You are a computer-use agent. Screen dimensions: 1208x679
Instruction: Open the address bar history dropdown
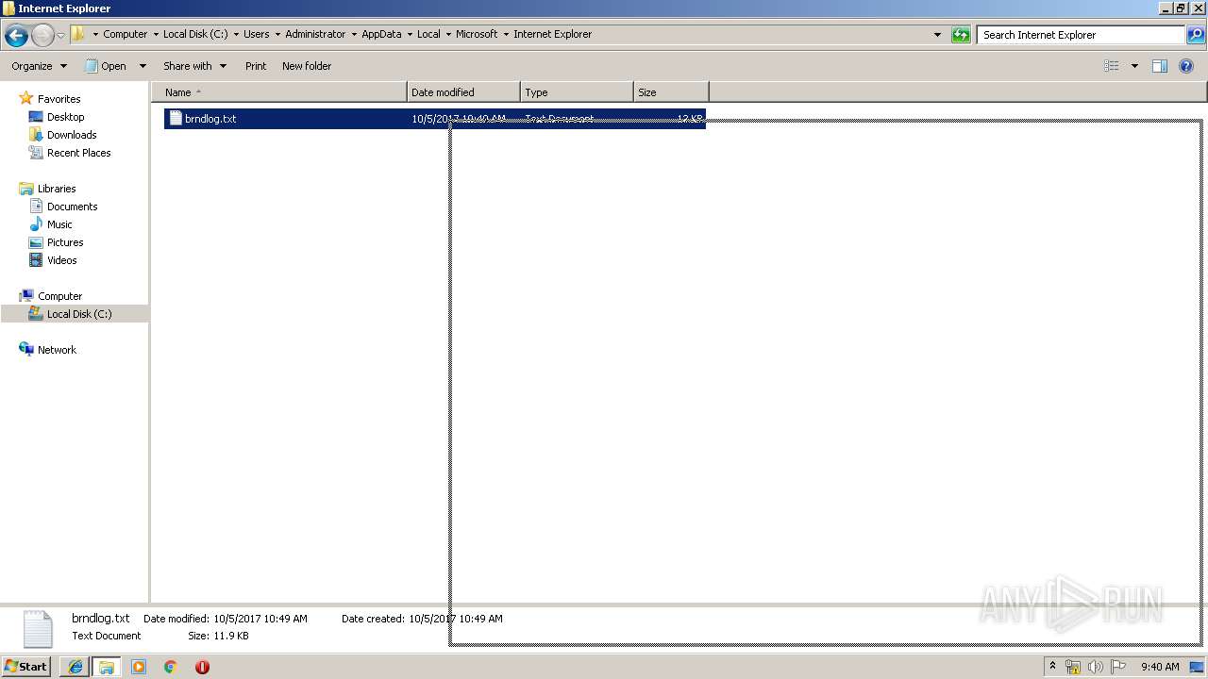[x=937, y=35]
